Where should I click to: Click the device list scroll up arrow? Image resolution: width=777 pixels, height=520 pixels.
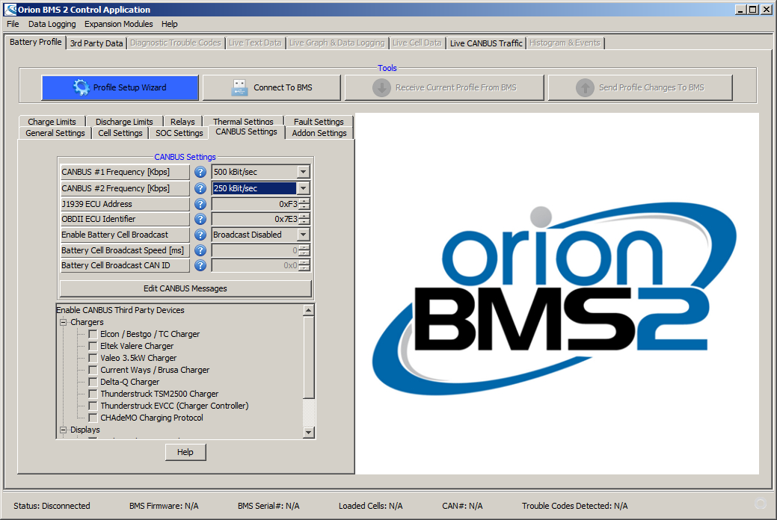tap(308, 311)
